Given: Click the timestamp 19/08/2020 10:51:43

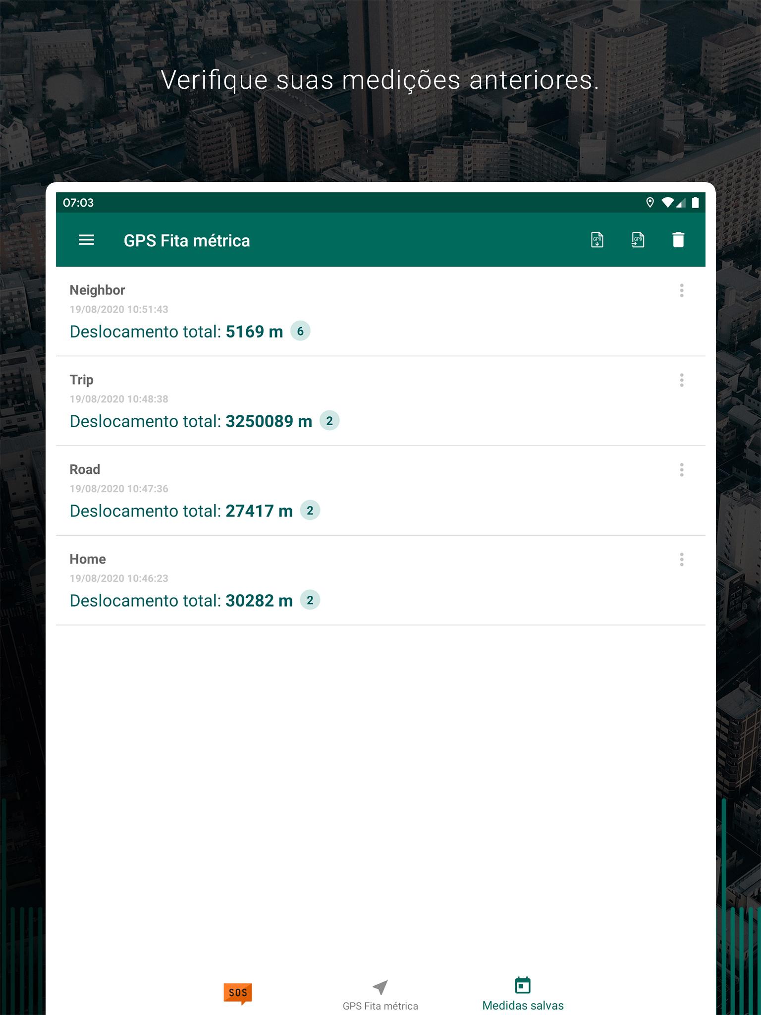Looking at the screenshot, I should coord(119,309).
